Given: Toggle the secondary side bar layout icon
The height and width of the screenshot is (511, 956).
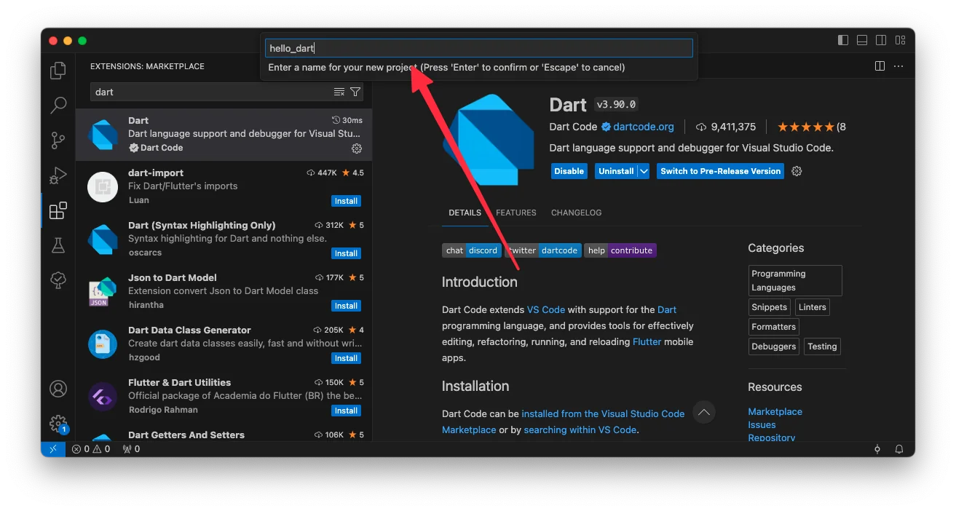Looking at the screenshot, I should coord(881,40).
